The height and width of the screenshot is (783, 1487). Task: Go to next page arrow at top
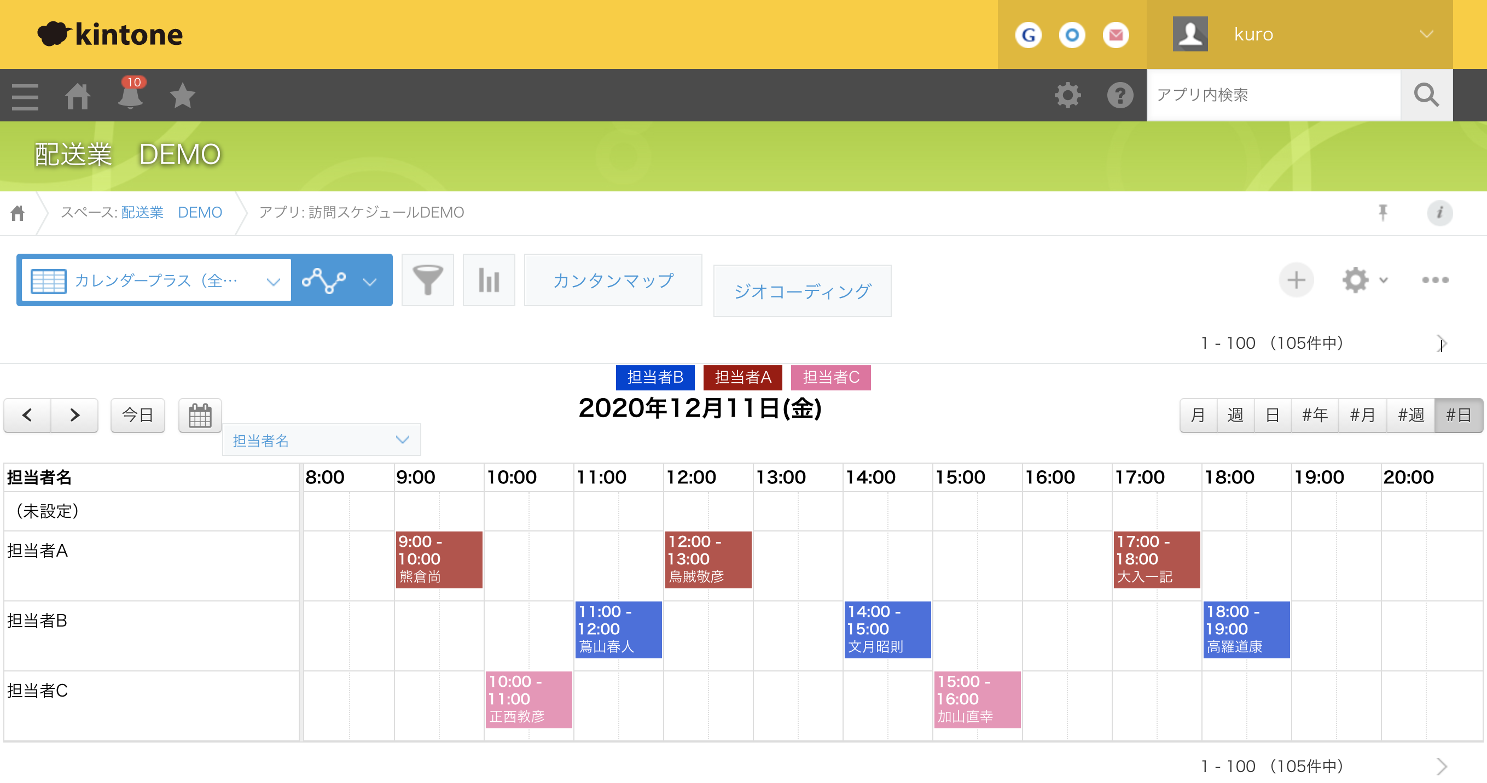pyautogui.click(x=1442, y=343)
